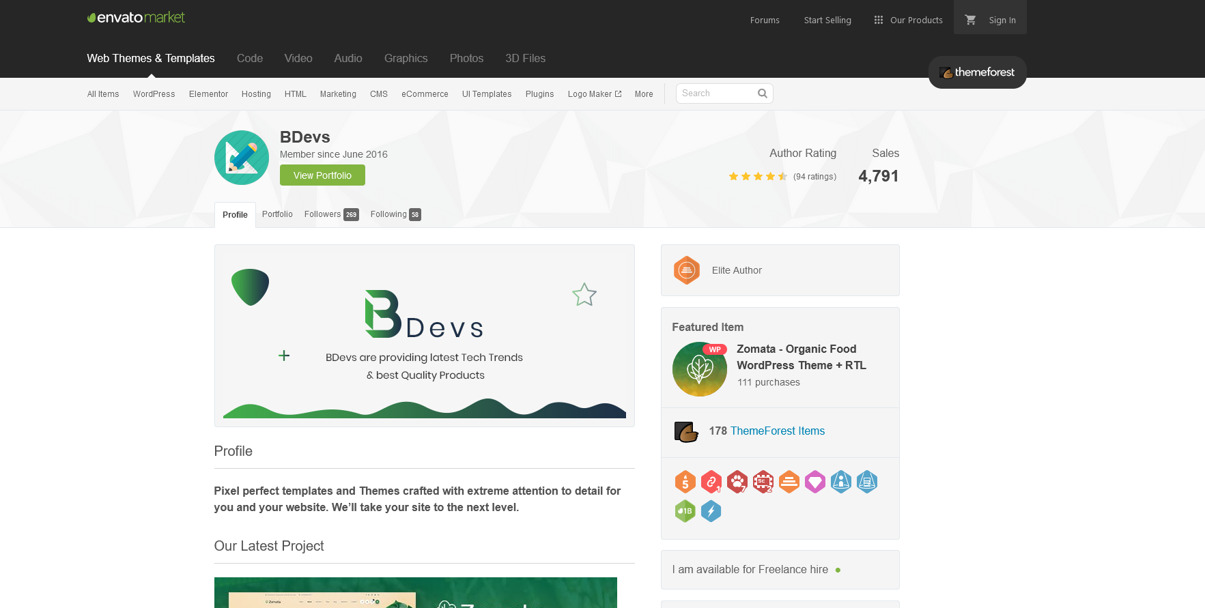Click the red chain link badge

click(x=711, y=482)
